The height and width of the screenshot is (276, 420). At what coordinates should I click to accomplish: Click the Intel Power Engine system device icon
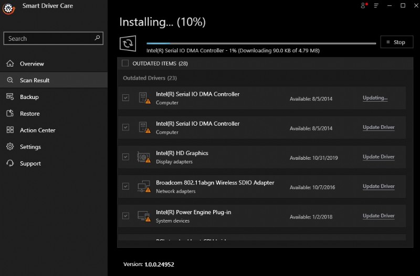[x=144, y=216]
